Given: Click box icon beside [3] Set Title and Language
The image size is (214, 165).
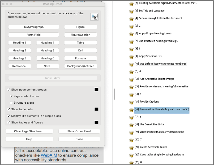Looking at the screenshot, I should point(131,12).
